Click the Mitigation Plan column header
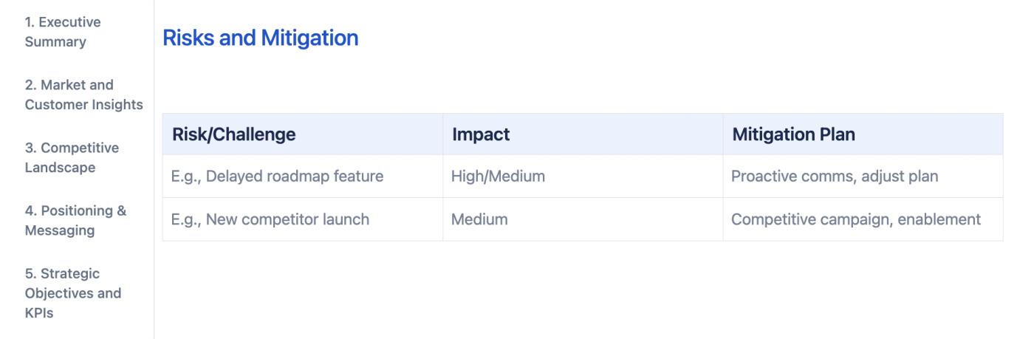 tap(792, 135)
